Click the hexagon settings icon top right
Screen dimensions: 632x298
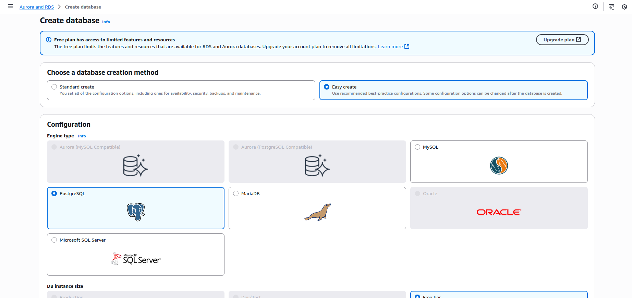[624, 6]
